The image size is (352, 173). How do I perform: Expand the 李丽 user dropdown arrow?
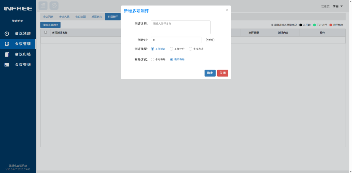pyautogui.click(x=342, y=6)
